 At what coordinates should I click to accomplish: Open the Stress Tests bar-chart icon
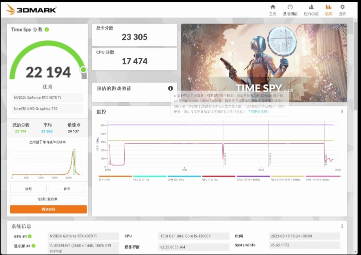point(311,9)
